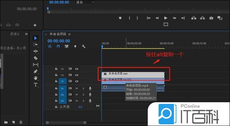Select the Ripple Edit tool
Screen dimensions: 230x126
[35, 51]
